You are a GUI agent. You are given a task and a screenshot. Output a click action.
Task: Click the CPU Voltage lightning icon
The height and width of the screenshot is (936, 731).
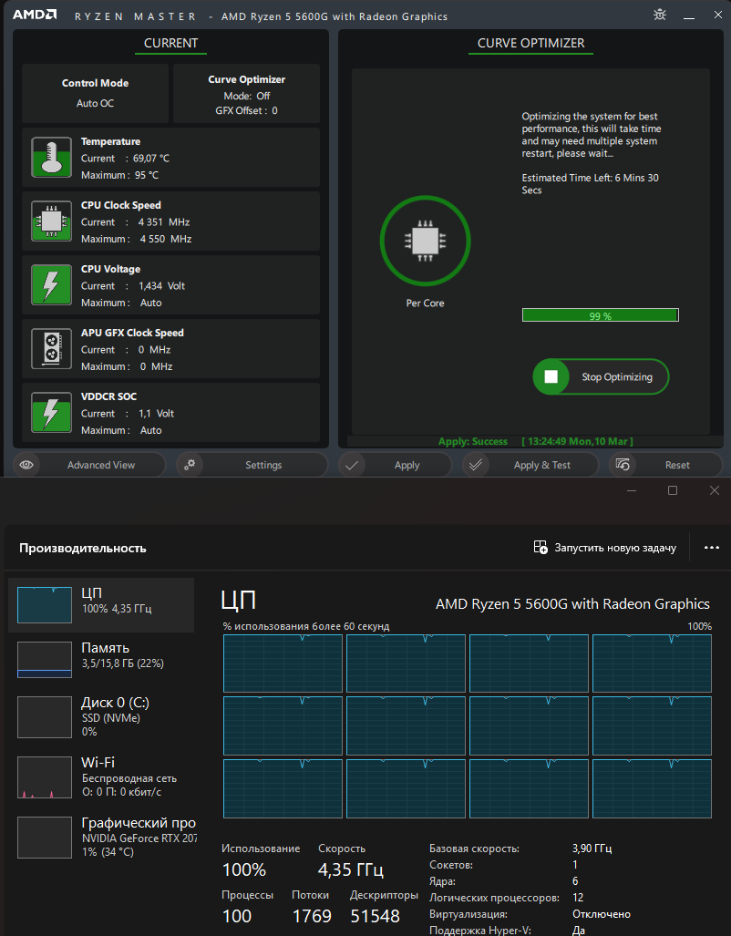[x=51, y=284]
